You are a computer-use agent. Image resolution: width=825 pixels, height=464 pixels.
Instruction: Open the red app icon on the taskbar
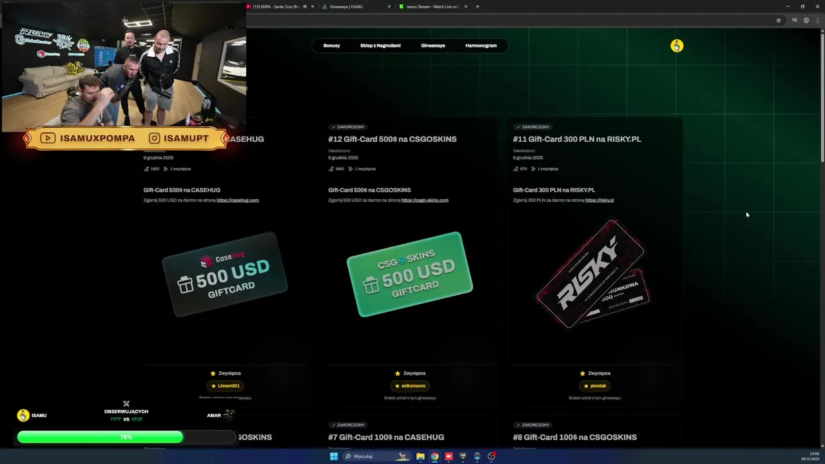click(449, 456)
